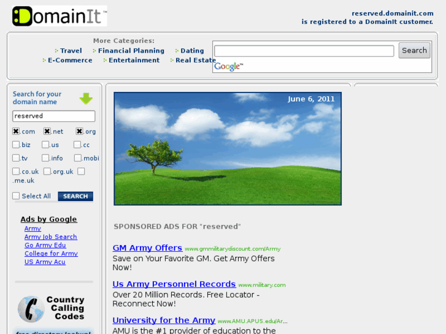446x334 pixels.
Task: Open the Entertainment category
Action: pyautogui.click(x=134, y=60)
